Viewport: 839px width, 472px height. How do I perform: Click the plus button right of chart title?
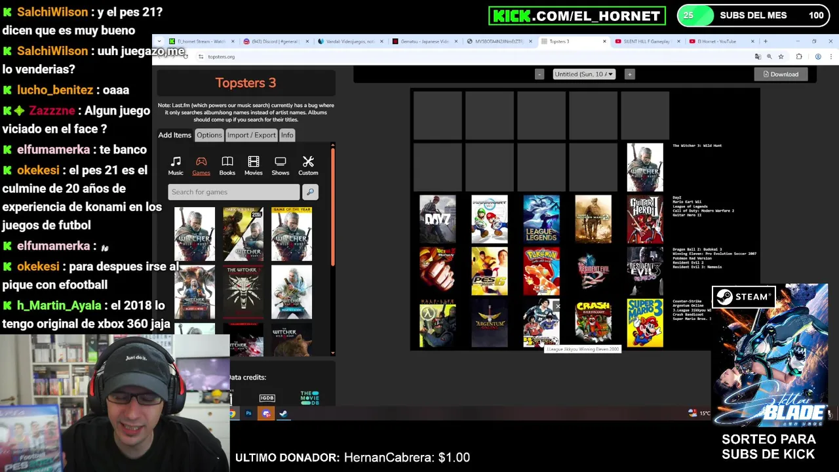629,74
